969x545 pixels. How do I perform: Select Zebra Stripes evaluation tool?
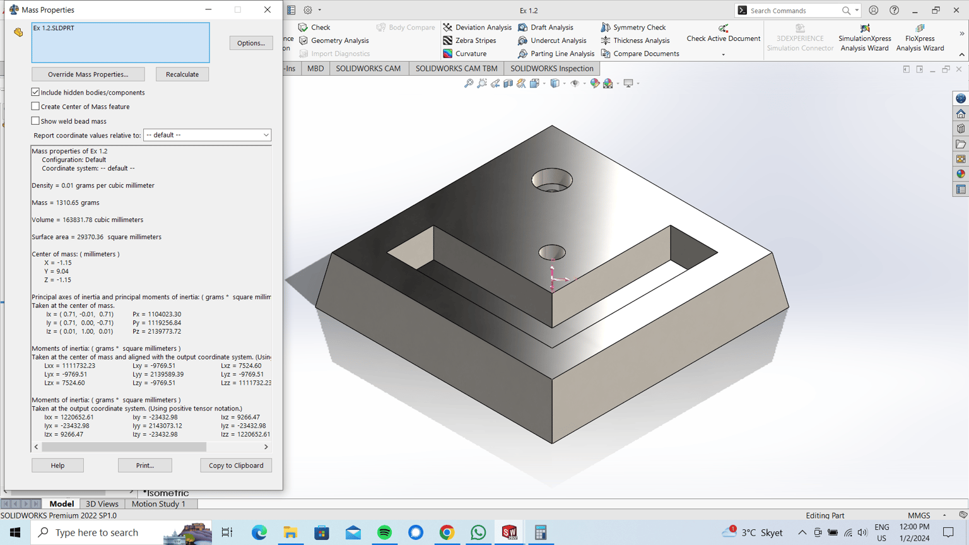(469, 40)
